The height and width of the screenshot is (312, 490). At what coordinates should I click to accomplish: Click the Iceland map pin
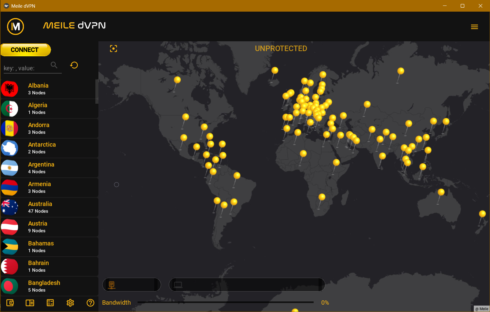coord(275,70)
